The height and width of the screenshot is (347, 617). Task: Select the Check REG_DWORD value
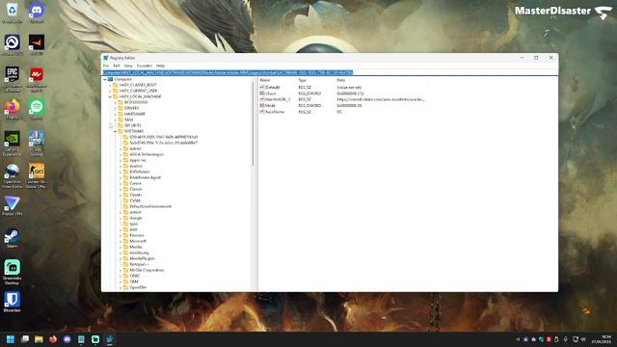[270, 93]
